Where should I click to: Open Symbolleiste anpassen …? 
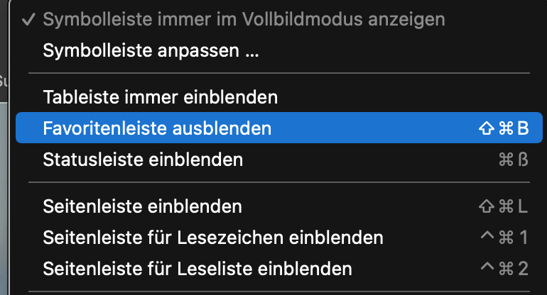click(x=151, y=51)
